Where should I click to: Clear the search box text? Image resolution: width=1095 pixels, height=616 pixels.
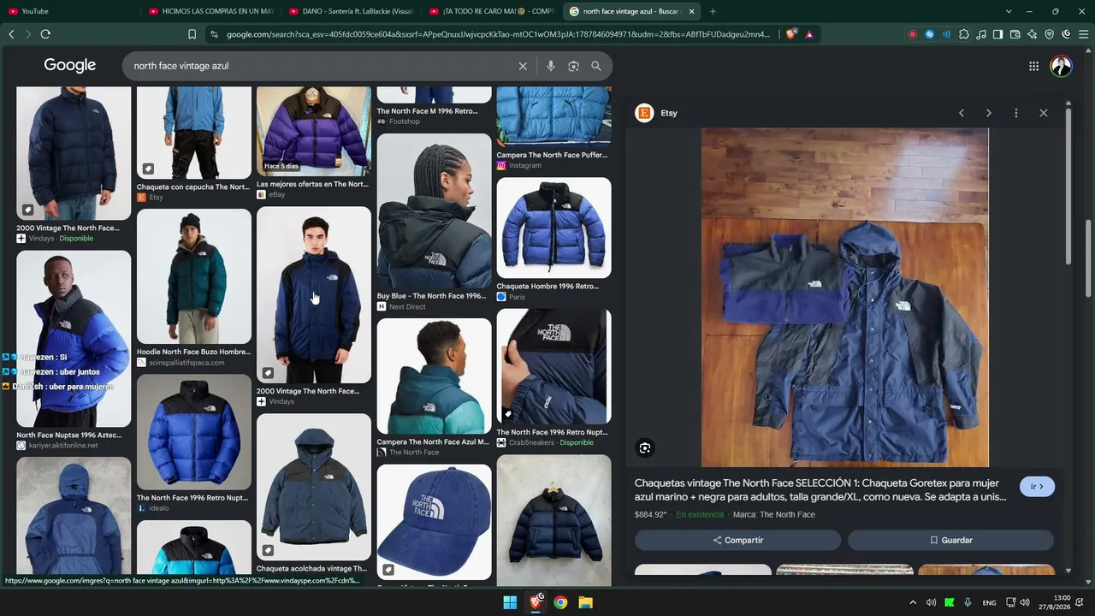[x=523, y=66]
